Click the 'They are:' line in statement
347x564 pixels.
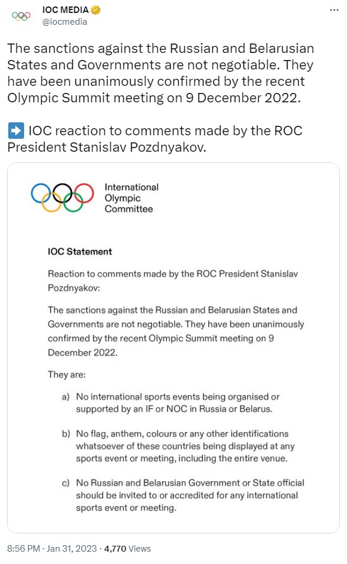point(67,375)
